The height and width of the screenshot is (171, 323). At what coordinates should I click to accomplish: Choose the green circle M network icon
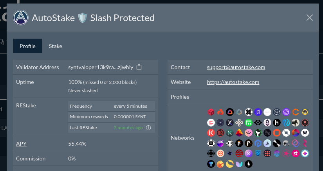pyautogui.click(x=249, y=123)
